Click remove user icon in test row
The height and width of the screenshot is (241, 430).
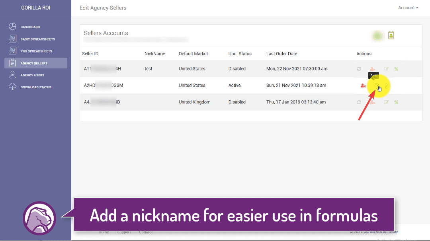tap(372, 69)
